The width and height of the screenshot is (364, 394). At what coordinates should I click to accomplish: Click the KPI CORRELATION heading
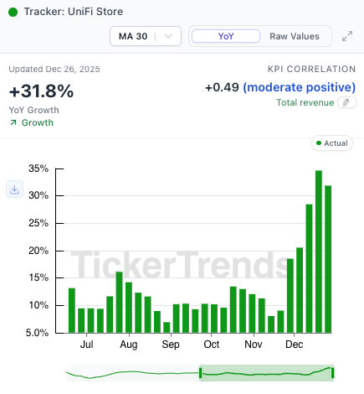point(311,69)
